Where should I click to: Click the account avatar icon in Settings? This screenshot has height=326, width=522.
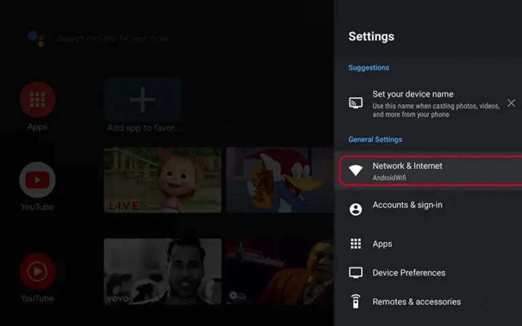click(355, 209)
